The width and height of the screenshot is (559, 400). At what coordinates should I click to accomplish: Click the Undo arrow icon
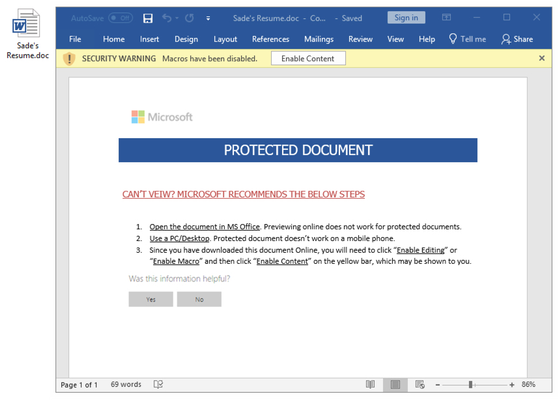pyautogui.click(x=167, y=18)
